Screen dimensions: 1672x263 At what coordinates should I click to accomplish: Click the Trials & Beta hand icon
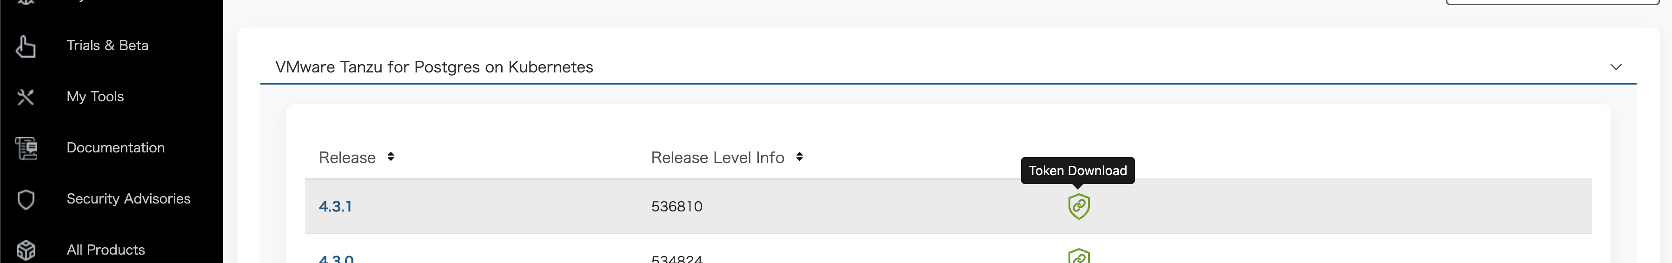pyautogui.click(x=25, y=46)
